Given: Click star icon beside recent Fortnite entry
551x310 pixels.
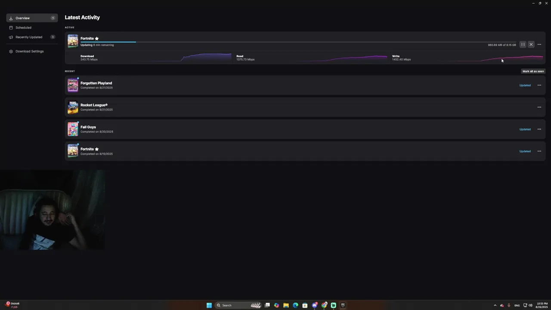Looking at the screenshot, I should coord(96,149).
